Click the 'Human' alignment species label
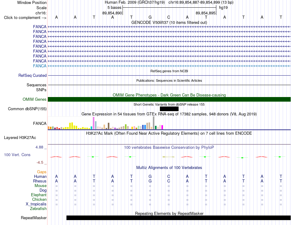The height and width of the screenshot is (225, 291). coord(40,176)
